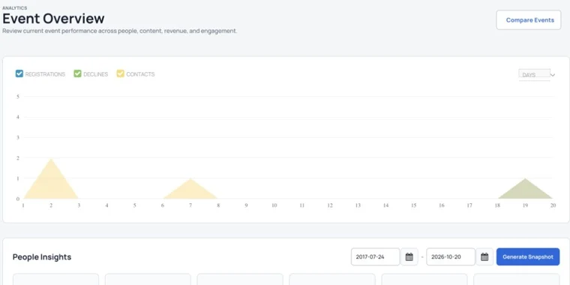Open the start date calendar icon
Viewport: 570px width, 285px height.
pos(409,257)
